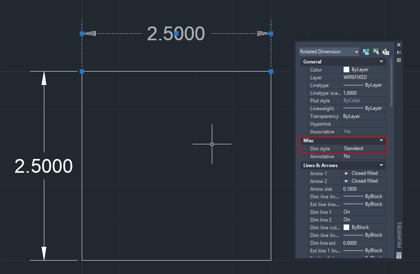
Task: Click the Select Objects icon
Action: click(x=376, y=52)
